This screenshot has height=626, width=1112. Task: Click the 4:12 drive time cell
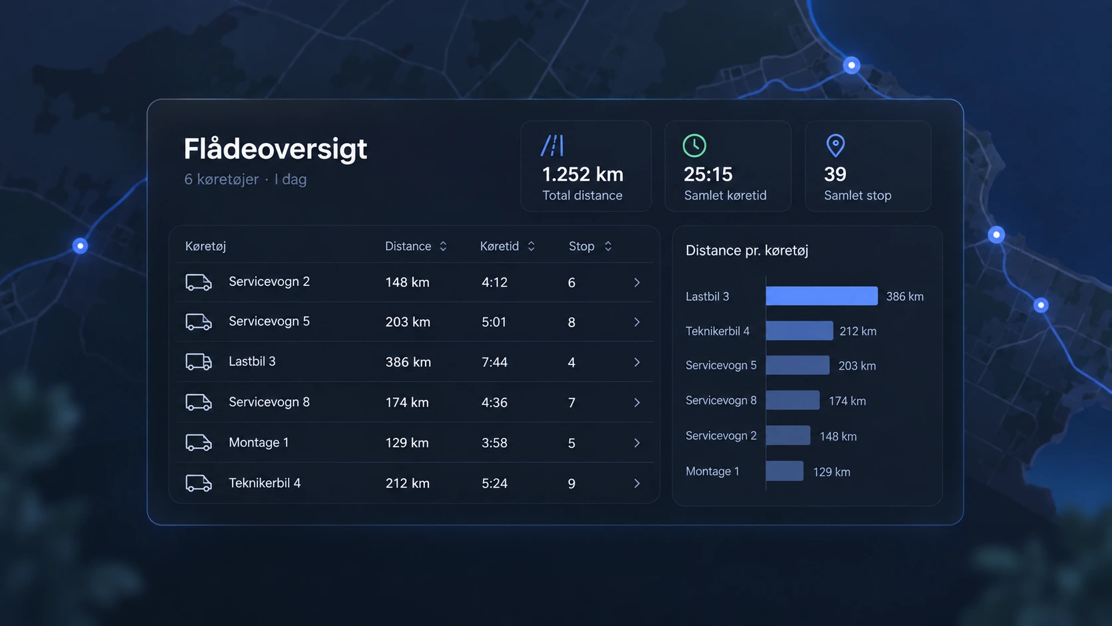[x=495, y=282]
